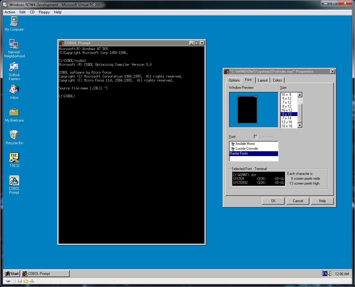Click the floppy drive status icon in Virtual PC
The image size is (355, 287).
[x=19, y=281]
